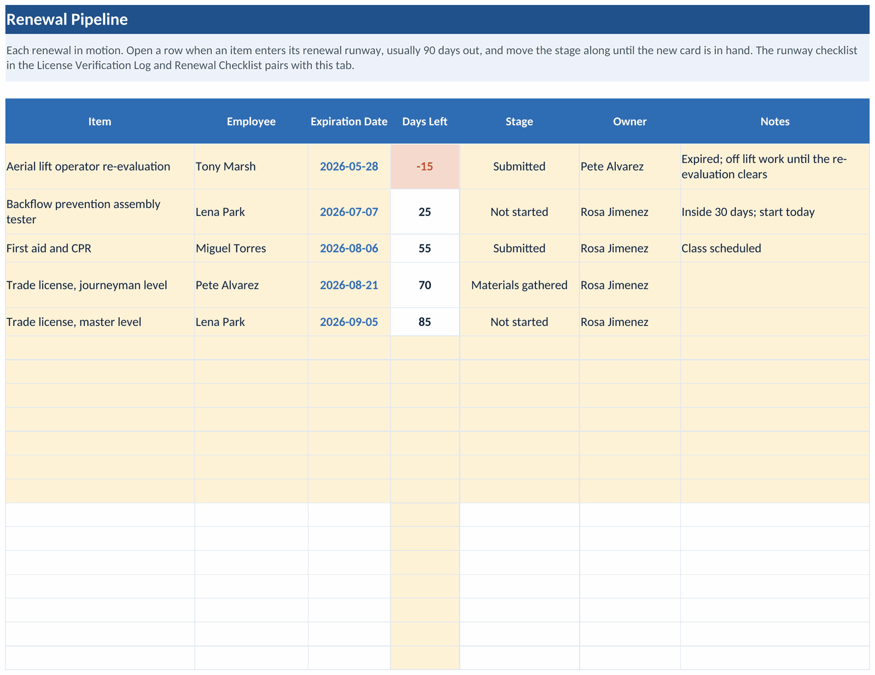
Task: Click the Notes column header
Action: 775,121
